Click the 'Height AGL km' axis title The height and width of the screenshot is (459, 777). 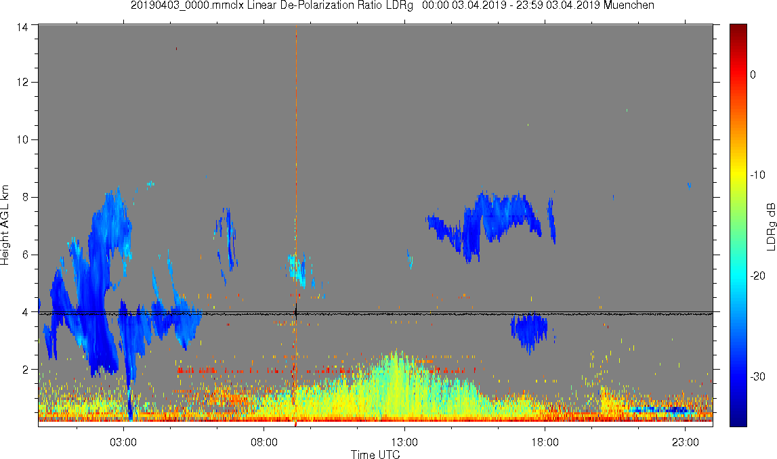coord(5,225)
